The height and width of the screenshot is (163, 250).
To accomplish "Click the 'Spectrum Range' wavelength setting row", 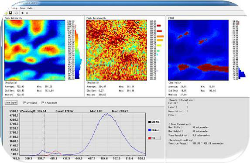I will pyautogui.click(x=196, y=143).
